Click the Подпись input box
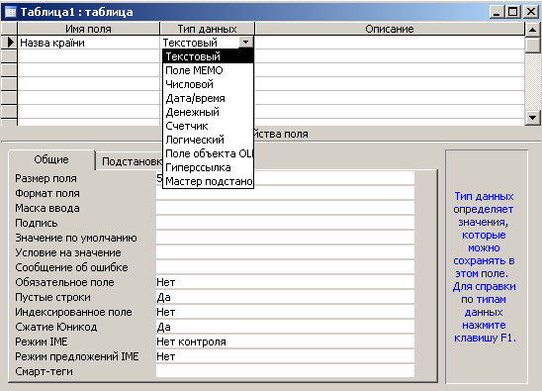542x391 pixels. (x=285, y=223)
